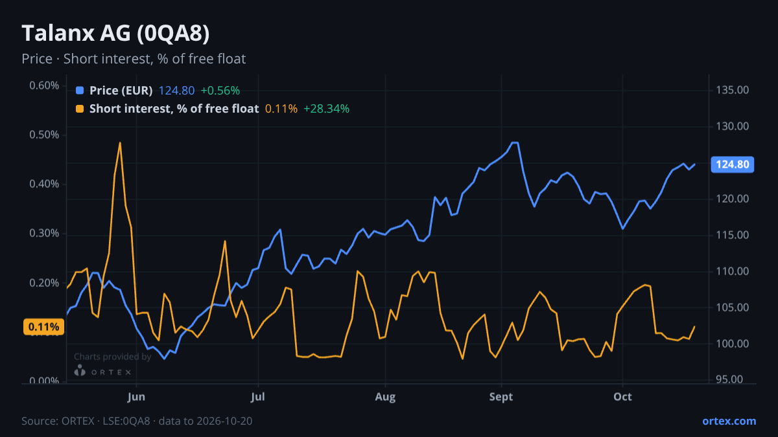Screen dimensions: 778x437
Task: Click the 110.00 right axis label
Action: (733, 271)
